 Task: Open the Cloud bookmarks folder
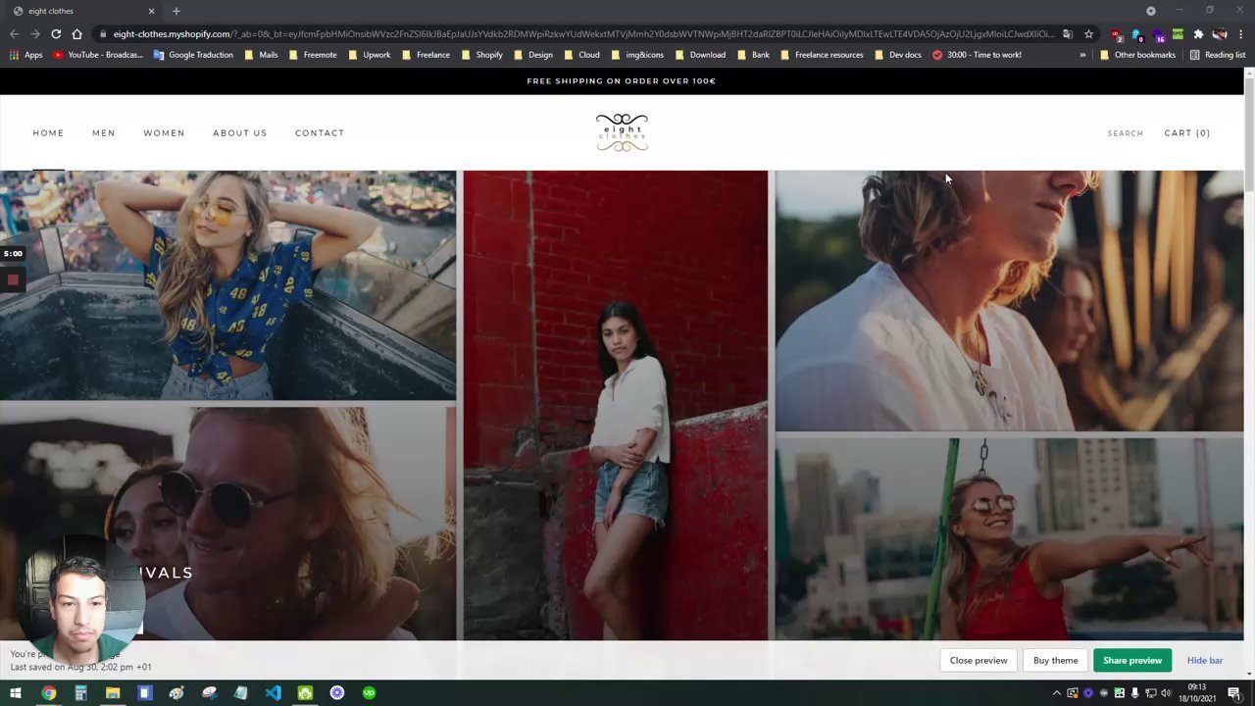[581, 55]
